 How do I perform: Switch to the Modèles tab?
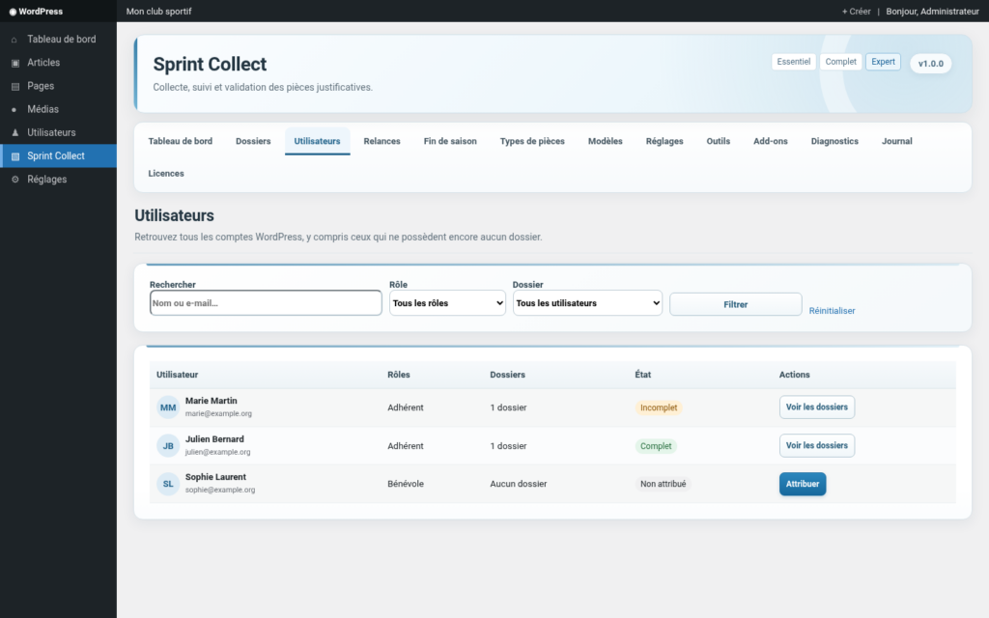605,141
